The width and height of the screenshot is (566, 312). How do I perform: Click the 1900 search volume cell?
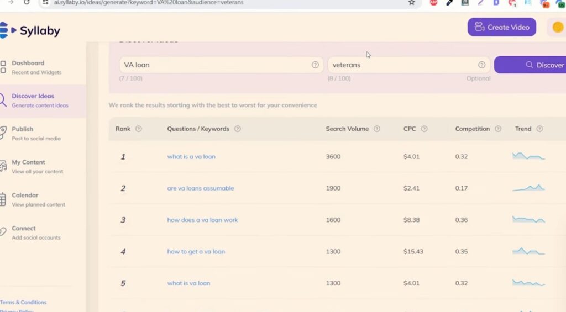(x=333, y=188)
